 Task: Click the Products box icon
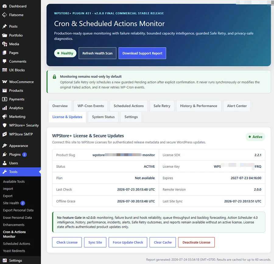click(5, 90)
